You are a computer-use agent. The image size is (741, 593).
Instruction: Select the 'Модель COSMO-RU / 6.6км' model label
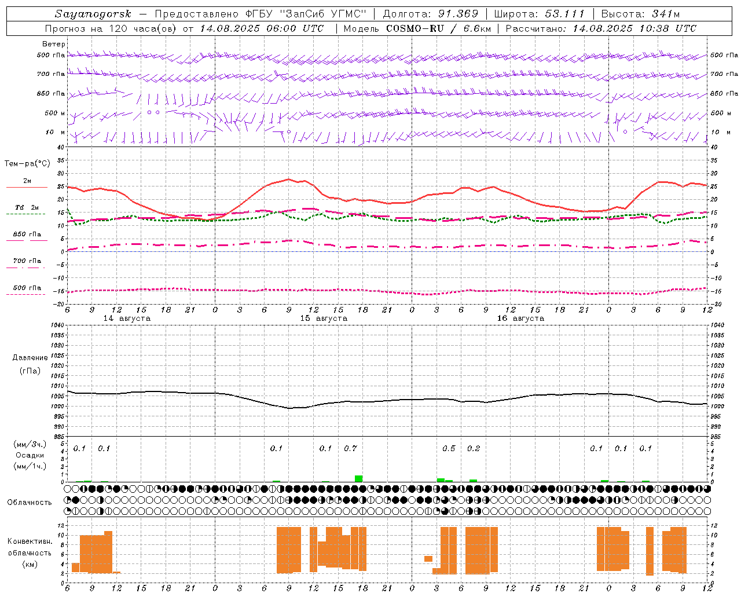pos(417,28)
